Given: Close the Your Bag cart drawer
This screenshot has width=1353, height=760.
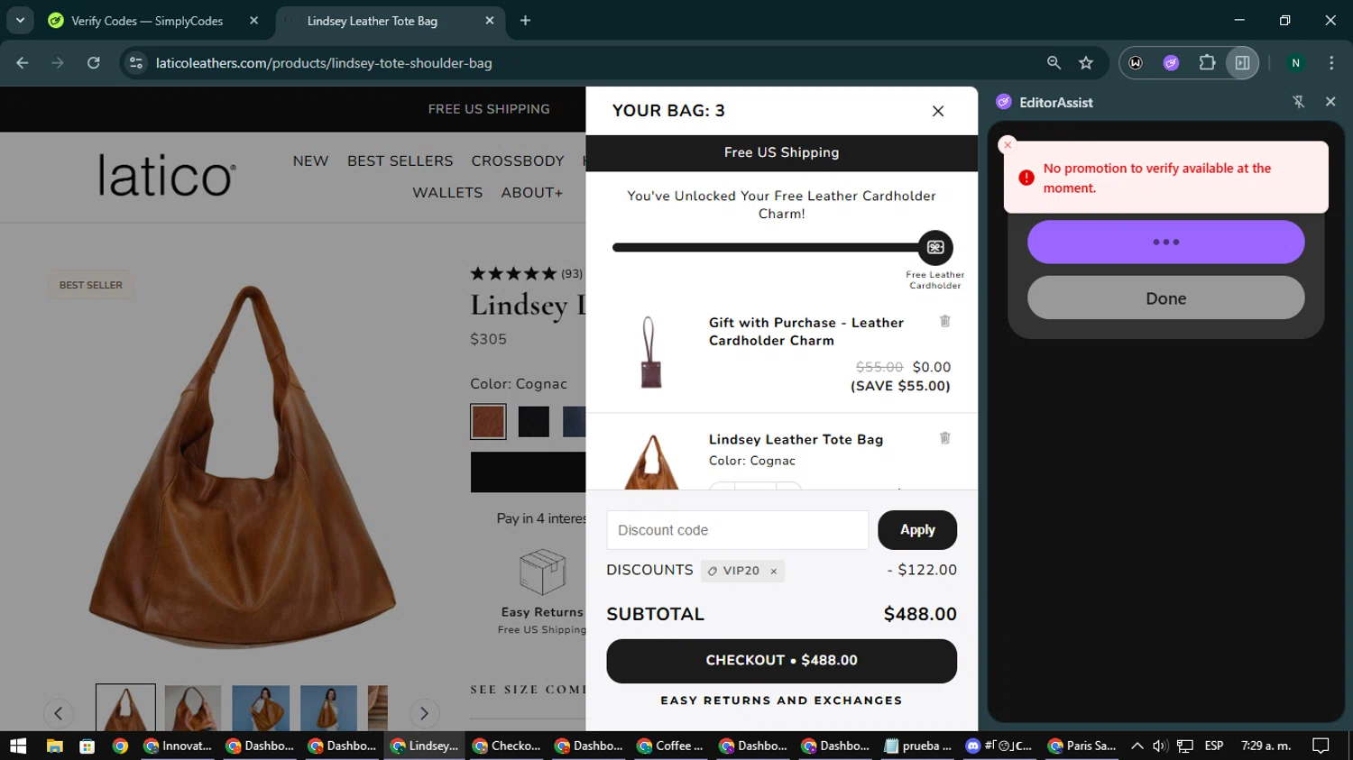Looking at the screenshot, I should [x=938, y=111].
